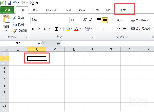This screenshot has width=154, height=112.
Task: Open the Font (字体) dialog launcher
Action: click(92, 37)
